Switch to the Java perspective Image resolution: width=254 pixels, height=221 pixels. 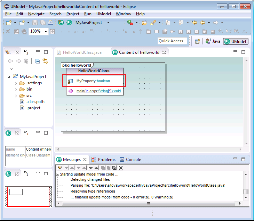213,41
